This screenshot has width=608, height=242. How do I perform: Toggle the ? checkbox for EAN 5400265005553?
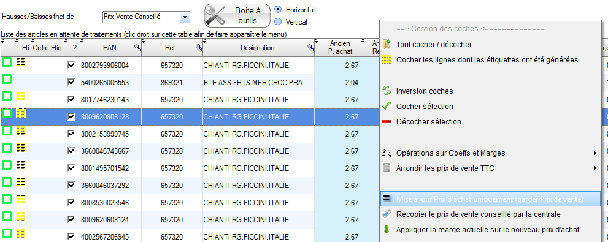pos(71,83)
